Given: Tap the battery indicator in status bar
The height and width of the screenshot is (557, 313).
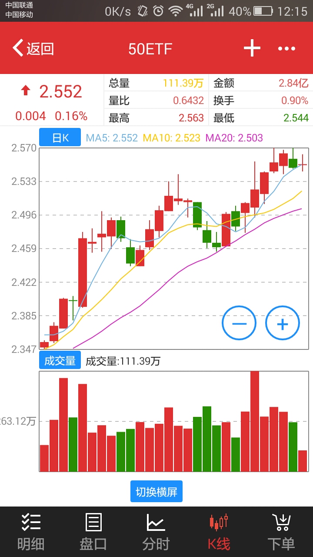Looking at the screenshot, I should [263, 11].
